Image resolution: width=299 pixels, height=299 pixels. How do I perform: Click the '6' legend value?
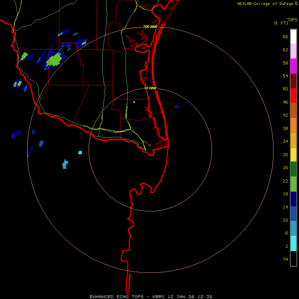pyautogui.click(x=286, y=233)
